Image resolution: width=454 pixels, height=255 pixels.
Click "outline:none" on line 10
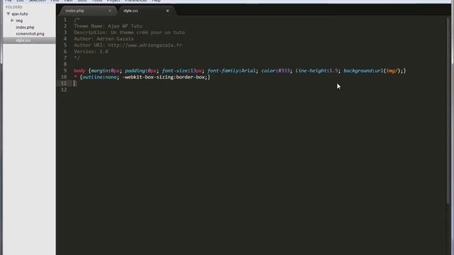99,77
